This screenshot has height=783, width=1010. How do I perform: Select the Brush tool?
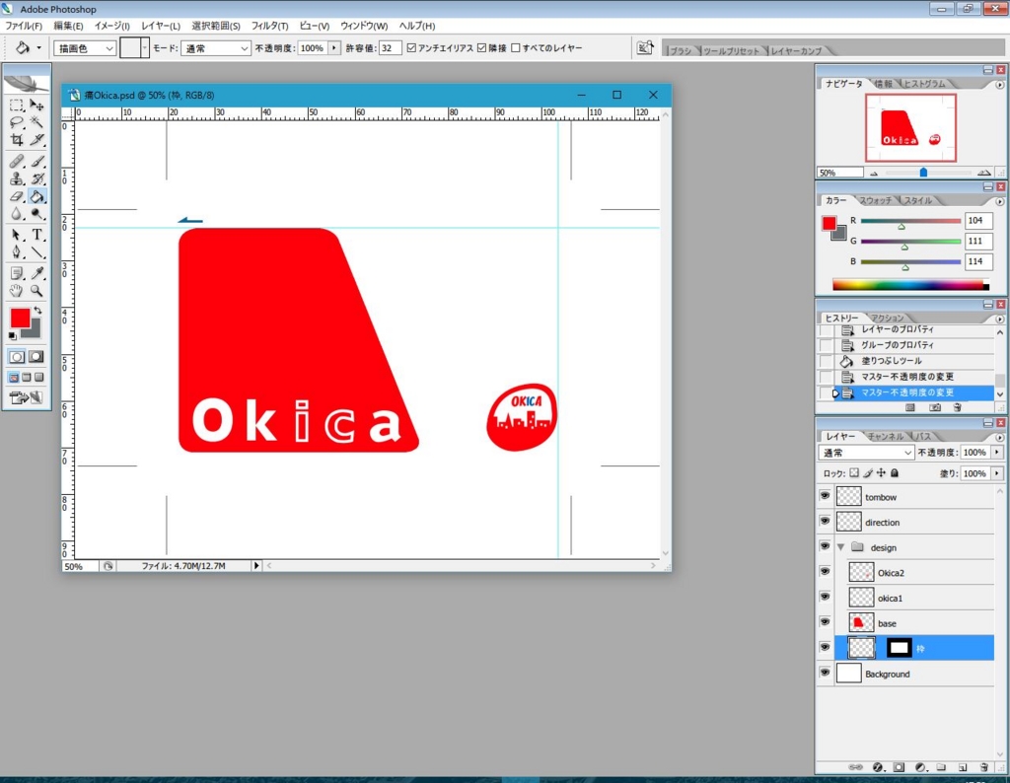(x=36, y=161)
